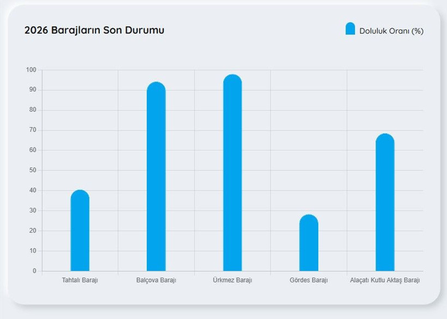This screenshot has height=319, width=447.
Task: Toggle the Doluluk Oranı (%) legend label
Action: 391,31
